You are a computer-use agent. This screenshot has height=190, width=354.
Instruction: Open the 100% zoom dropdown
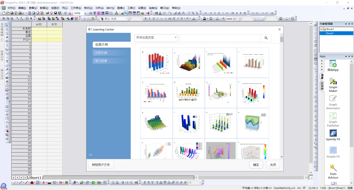(x=85, y=13)
